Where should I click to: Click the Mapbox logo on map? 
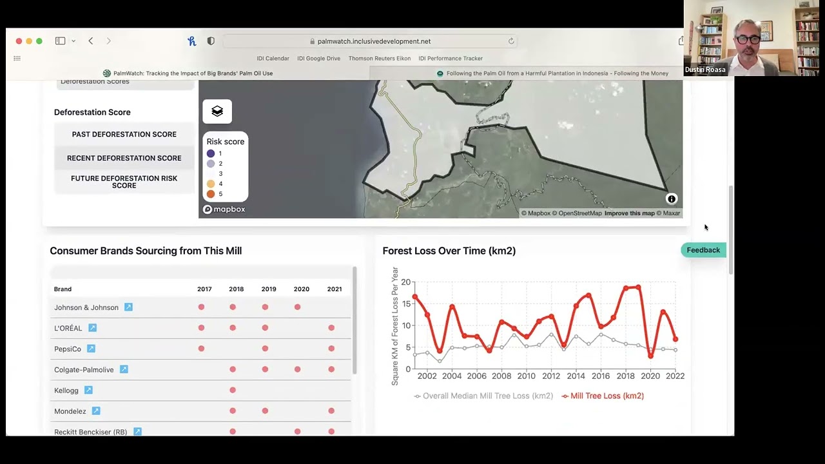tap(224, 209)
